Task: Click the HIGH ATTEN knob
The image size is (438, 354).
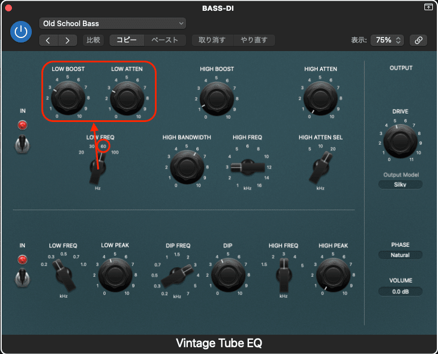Action: [x=321, y=98]
